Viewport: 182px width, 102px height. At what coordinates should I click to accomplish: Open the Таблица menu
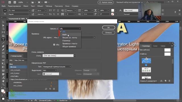49,6
